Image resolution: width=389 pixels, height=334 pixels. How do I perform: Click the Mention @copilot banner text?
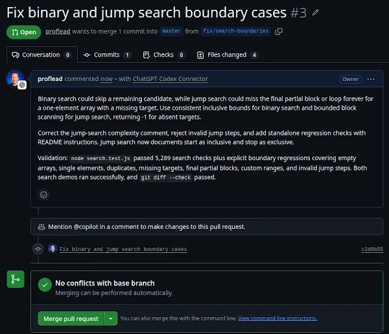point(147,227)
